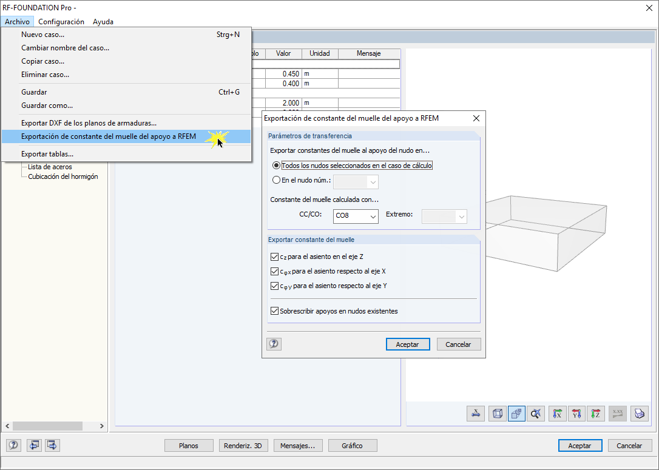
Task: Click the Mensaje column header
Action: point(369,53)
